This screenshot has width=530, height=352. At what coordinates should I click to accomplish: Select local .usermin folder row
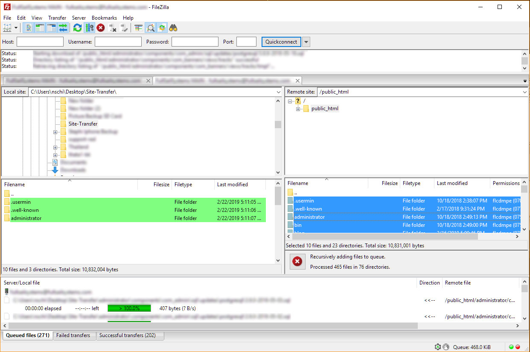[134, 202]
